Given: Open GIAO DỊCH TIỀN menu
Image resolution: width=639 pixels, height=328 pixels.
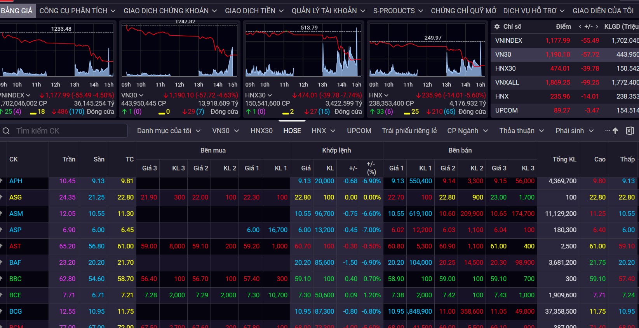Looking at the screenshot, I should [254, 11].
